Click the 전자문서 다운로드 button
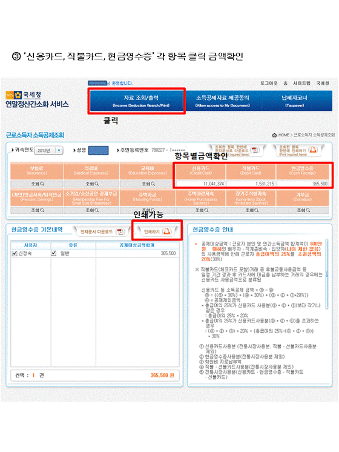Viewport: 339px width, 452px height. tap(101, 231)
